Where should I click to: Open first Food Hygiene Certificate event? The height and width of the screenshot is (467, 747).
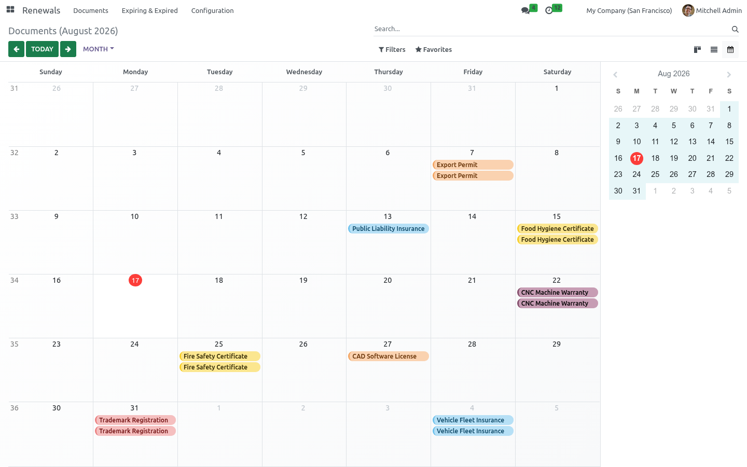tap(558, 229)
